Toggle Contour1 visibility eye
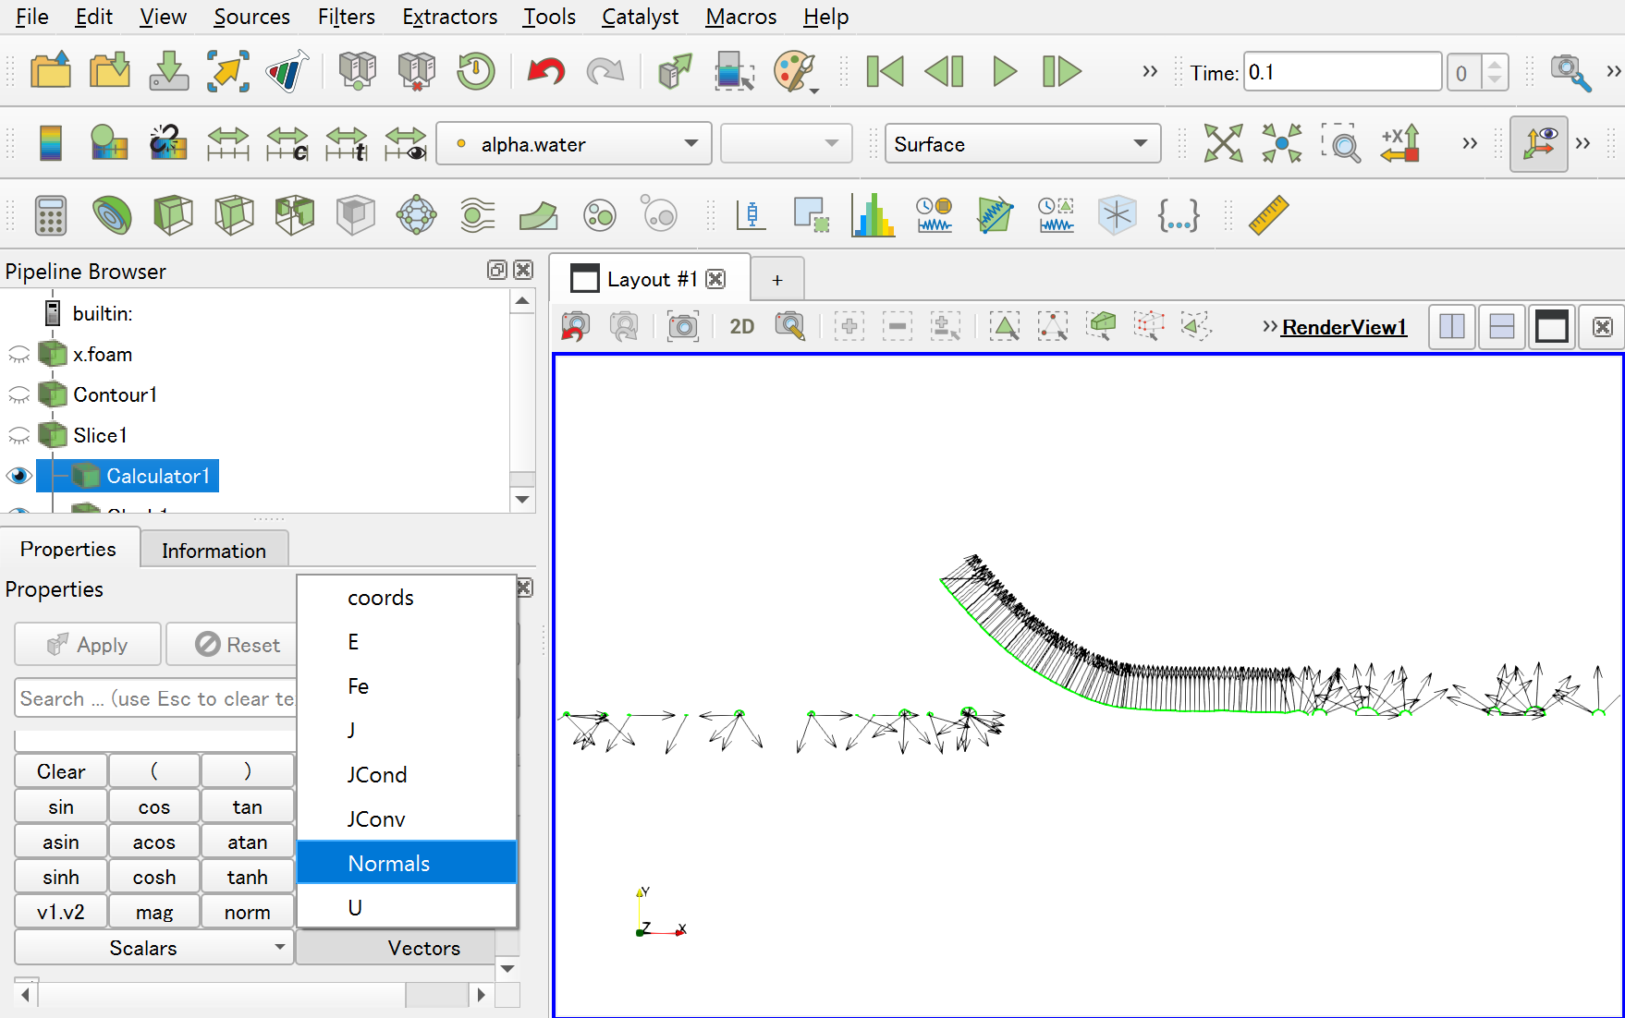This screenshot has height=1018, width=1625. pos(19,395)
